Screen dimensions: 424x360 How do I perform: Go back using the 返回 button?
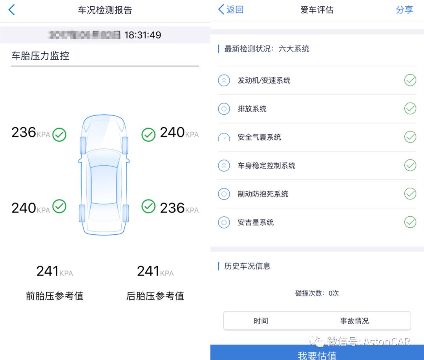click(231, 10)
